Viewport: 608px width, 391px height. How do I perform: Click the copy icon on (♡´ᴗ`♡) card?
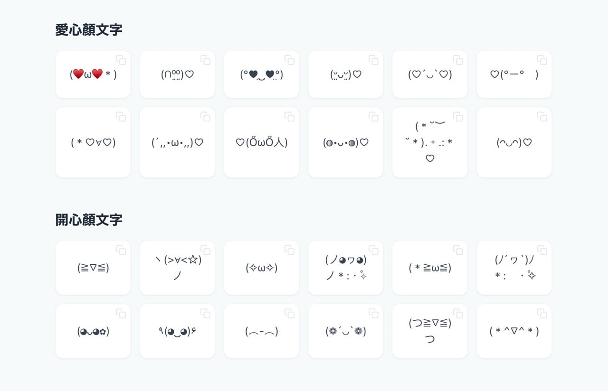coord(458,60)
